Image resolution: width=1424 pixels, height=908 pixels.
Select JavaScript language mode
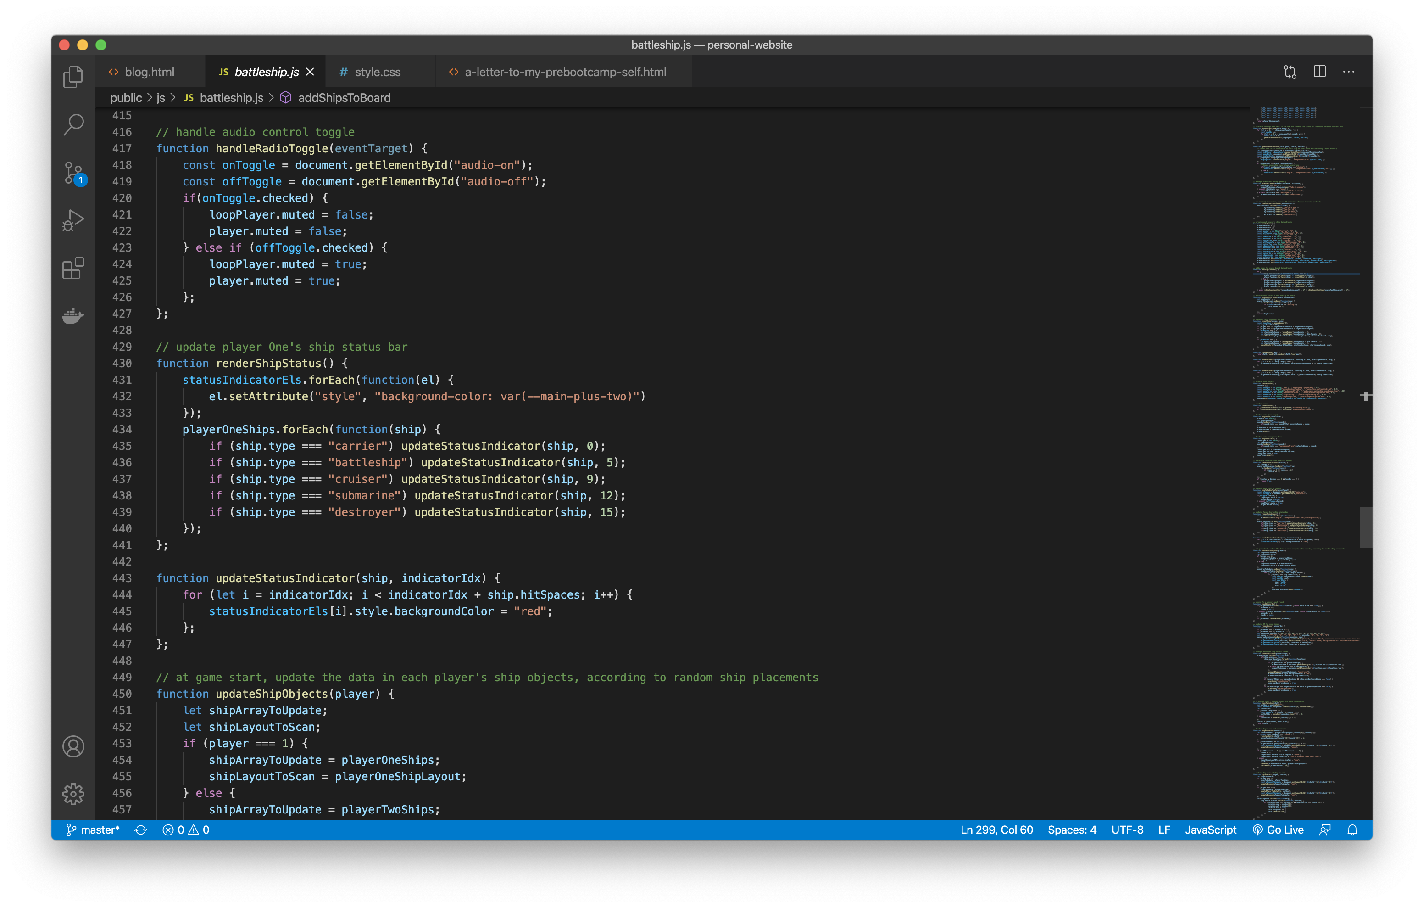(x=1210, y=830)
